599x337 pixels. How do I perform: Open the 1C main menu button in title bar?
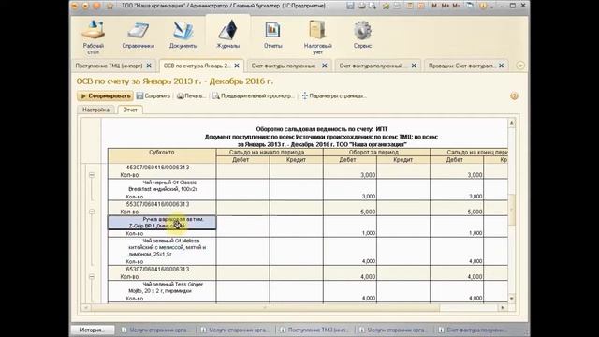75,6
